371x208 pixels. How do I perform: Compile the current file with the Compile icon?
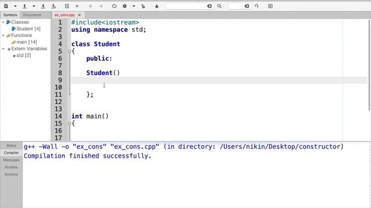point(114,6)
